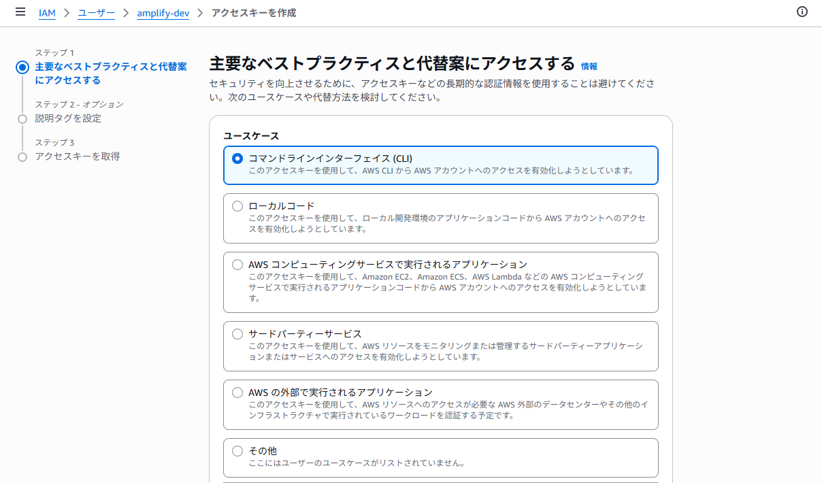Click the info circle icon at top right
This screenshot has height=483, width=822.
pos(802,12)
